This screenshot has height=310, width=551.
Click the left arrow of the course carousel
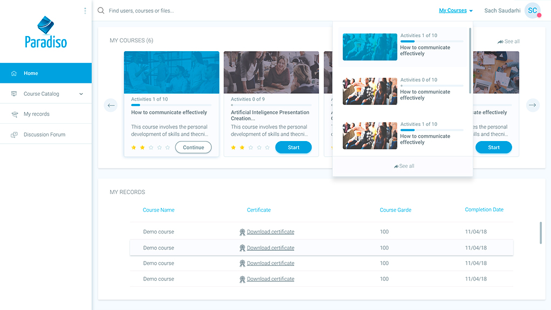pos(111,105)
